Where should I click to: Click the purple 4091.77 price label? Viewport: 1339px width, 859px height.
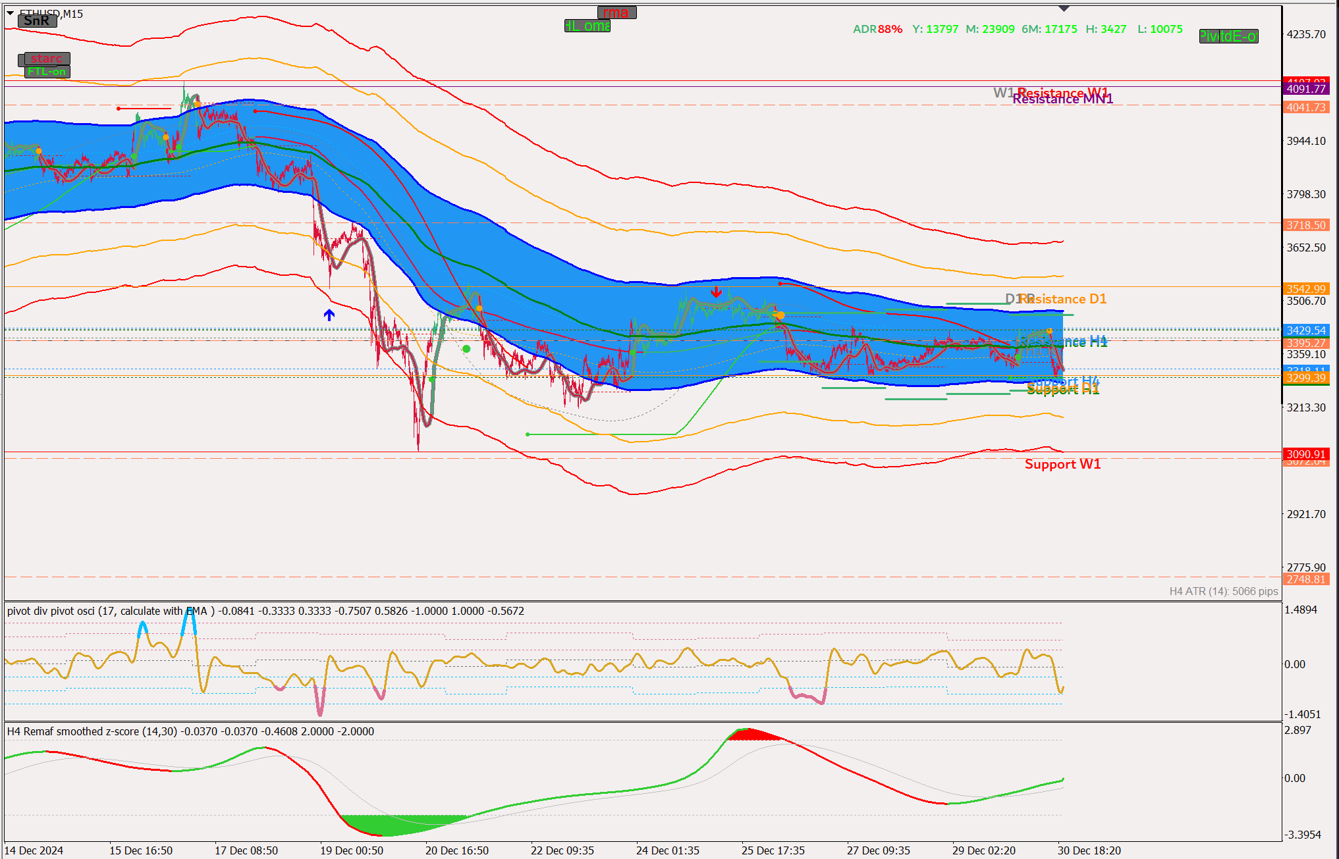click(1305, 89)
